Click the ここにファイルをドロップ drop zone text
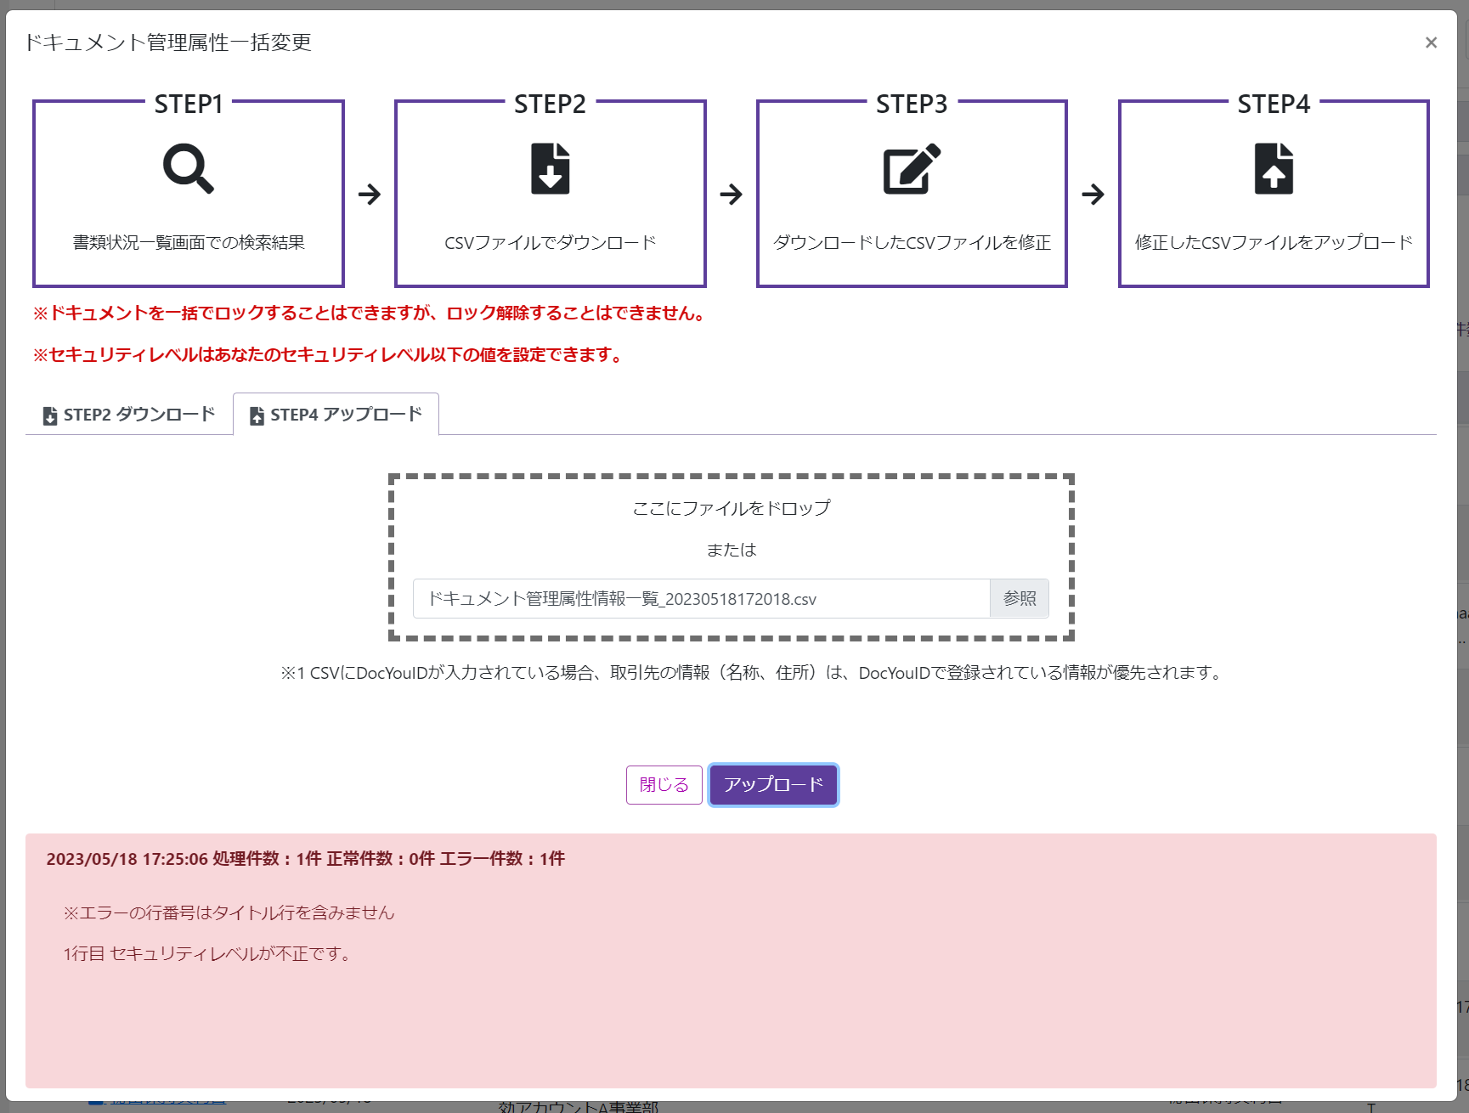 pyautogui.click(x=731, y=508)
